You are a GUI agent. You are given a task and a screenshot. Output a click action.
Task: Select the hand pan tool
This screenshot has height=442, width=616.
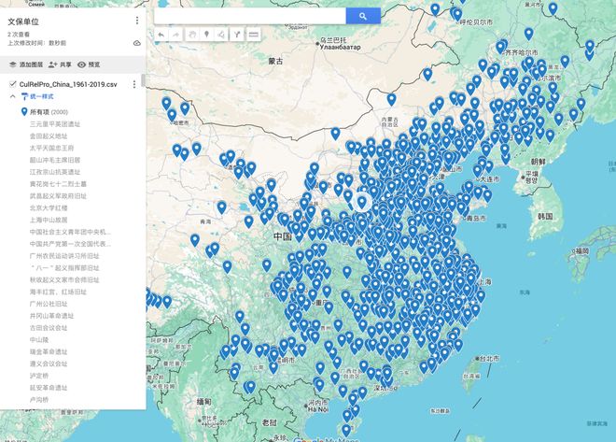[191, 35]
